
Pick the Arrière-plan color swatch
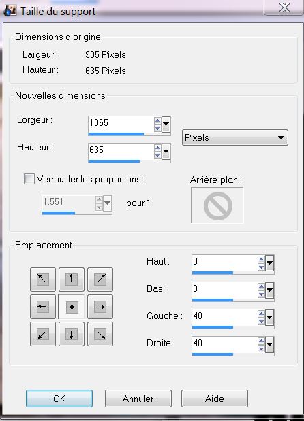click(217, 205)
